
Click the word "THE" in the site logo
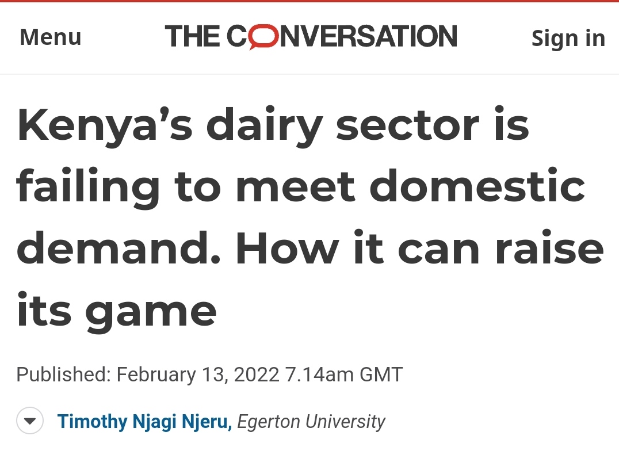[x=193, y=37]
